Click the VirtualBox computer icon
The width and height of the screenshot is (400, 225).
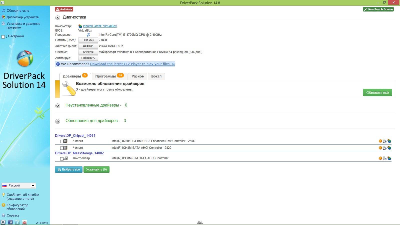point(80,26)
